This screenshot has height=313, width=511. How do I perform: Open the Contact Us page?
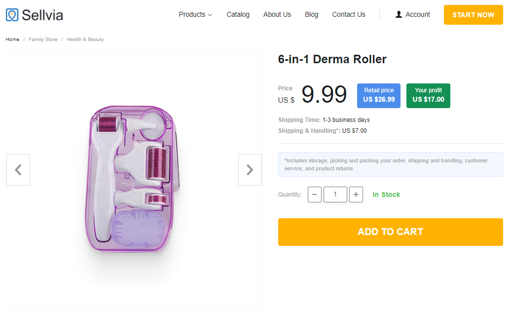coord(348,14)
